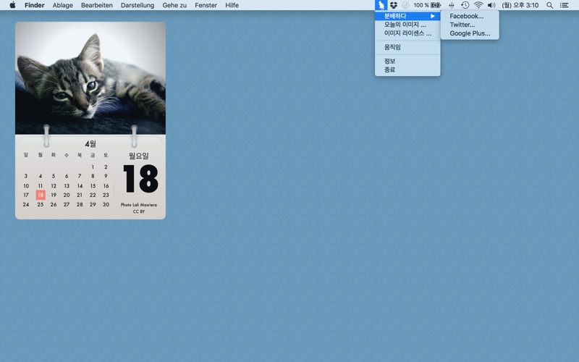The height and width of the screenshot is (362, 579).
Task: Open the 정보 menu entry
Action: [x=389, y=61]
